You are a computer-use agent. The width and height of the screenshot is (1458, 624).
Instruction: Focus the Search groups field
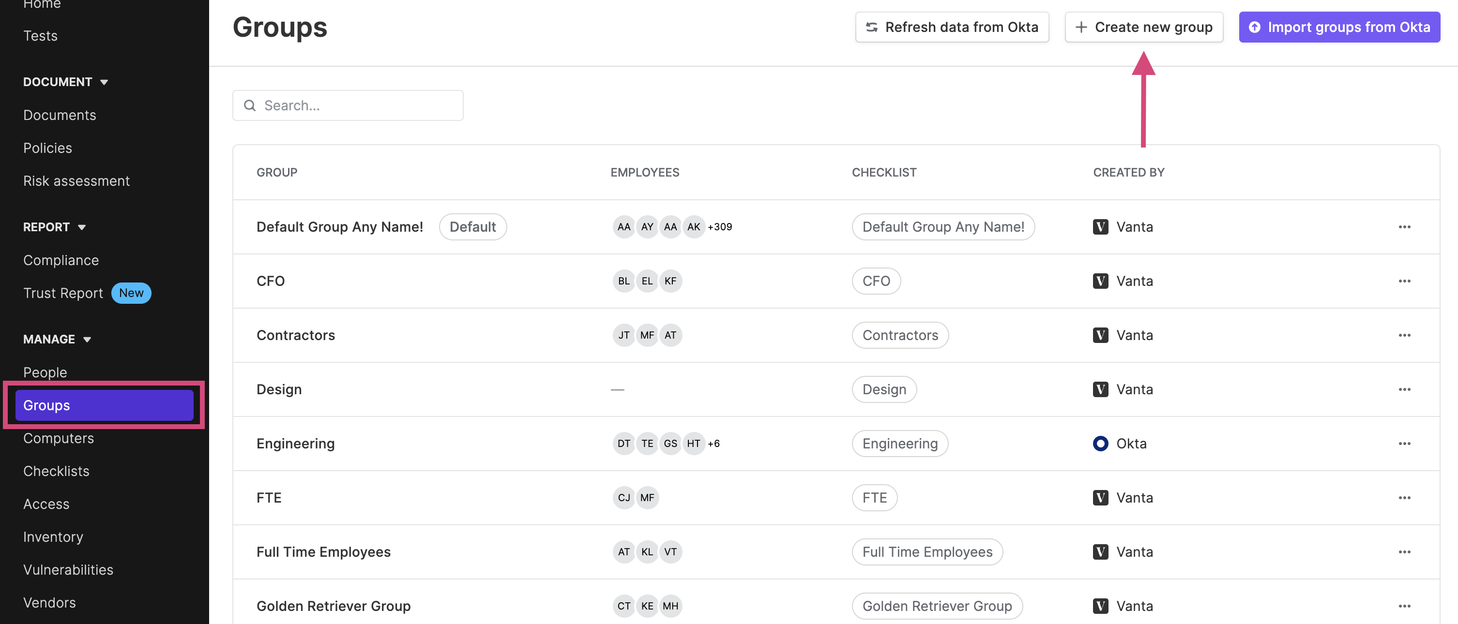tap(348, 106)
